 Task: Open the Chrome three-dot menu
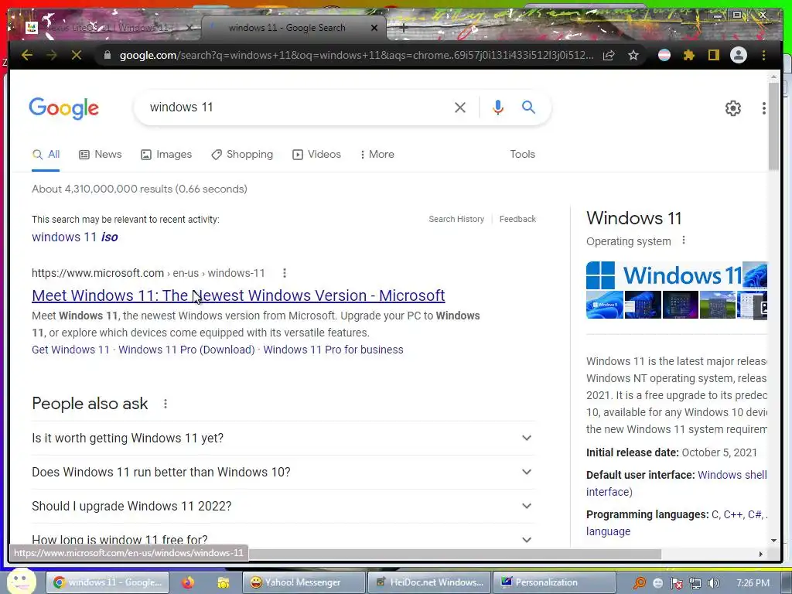tap(763, 55)
